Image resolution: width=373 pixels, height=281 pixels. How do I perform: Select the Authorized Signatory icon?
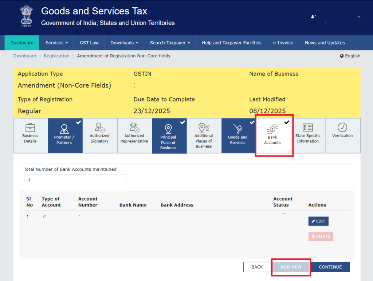click(x=100, y=135)
